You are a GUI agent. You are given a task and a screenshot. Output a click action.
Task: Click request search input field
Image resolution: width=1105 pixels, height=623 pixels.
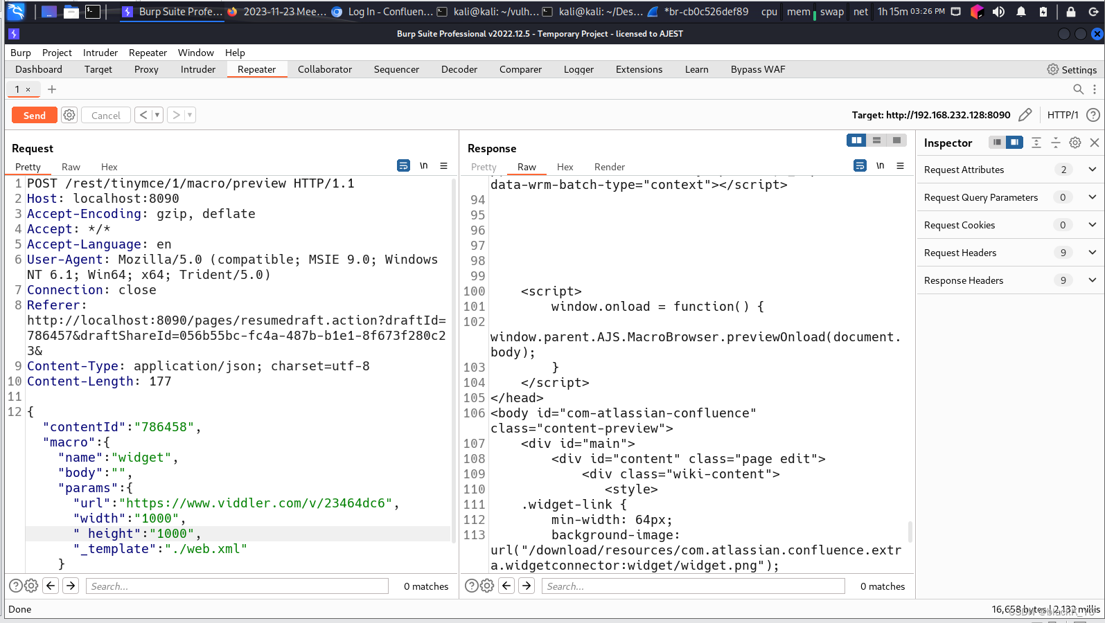(x=237, y=586)
